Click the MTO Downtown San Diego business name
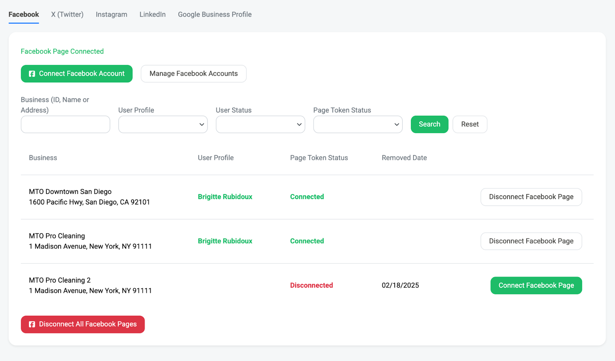Viewport: 615px width, 361px height. [x=70, y=191]
